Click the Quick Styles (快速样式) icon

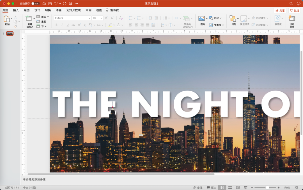[x=244, y=18]
